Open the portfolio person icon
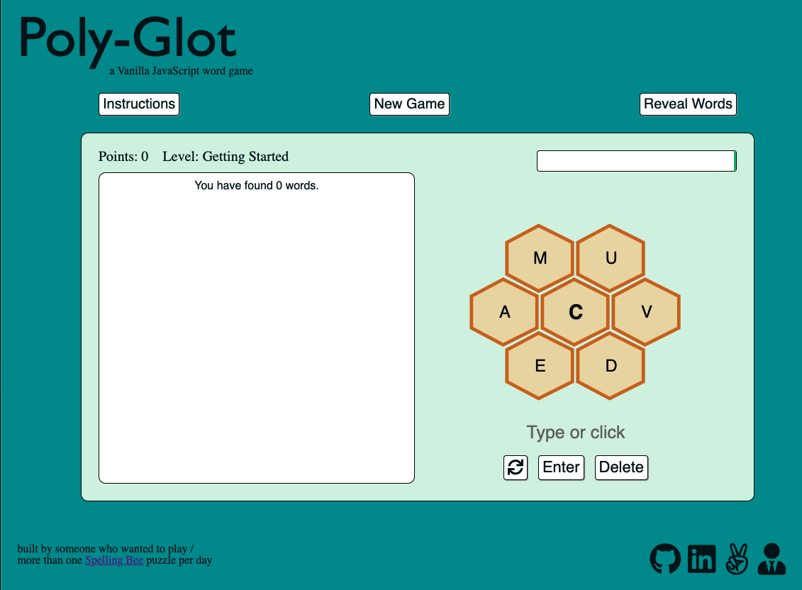This screenshot has width=802, height=590. pyautogui.click(x=772, y=559)
